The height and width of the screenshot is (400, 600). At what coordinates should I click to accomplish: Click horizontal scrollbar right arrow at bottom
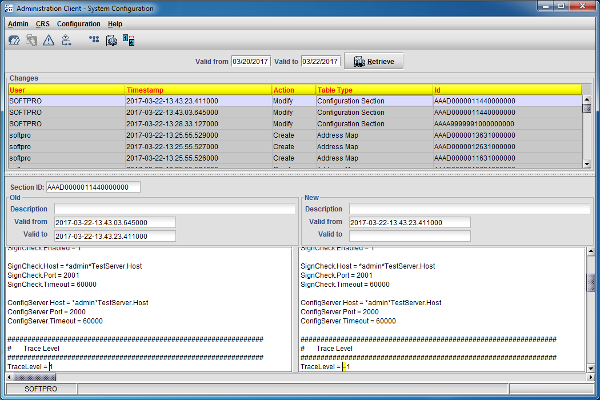591,377
